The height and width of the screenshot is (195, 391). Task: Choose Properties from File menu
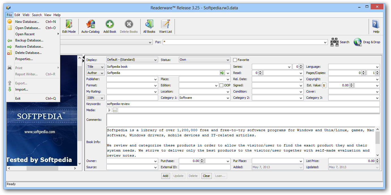(x=33, y=59)
